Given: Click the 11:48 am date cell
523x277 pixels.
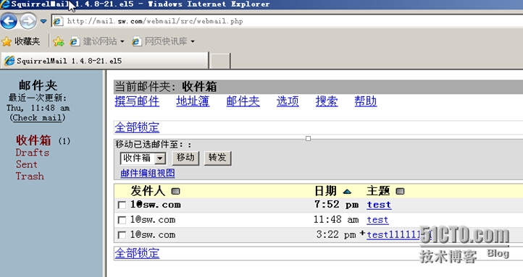Looking at the screenshot, I should 336,219.
